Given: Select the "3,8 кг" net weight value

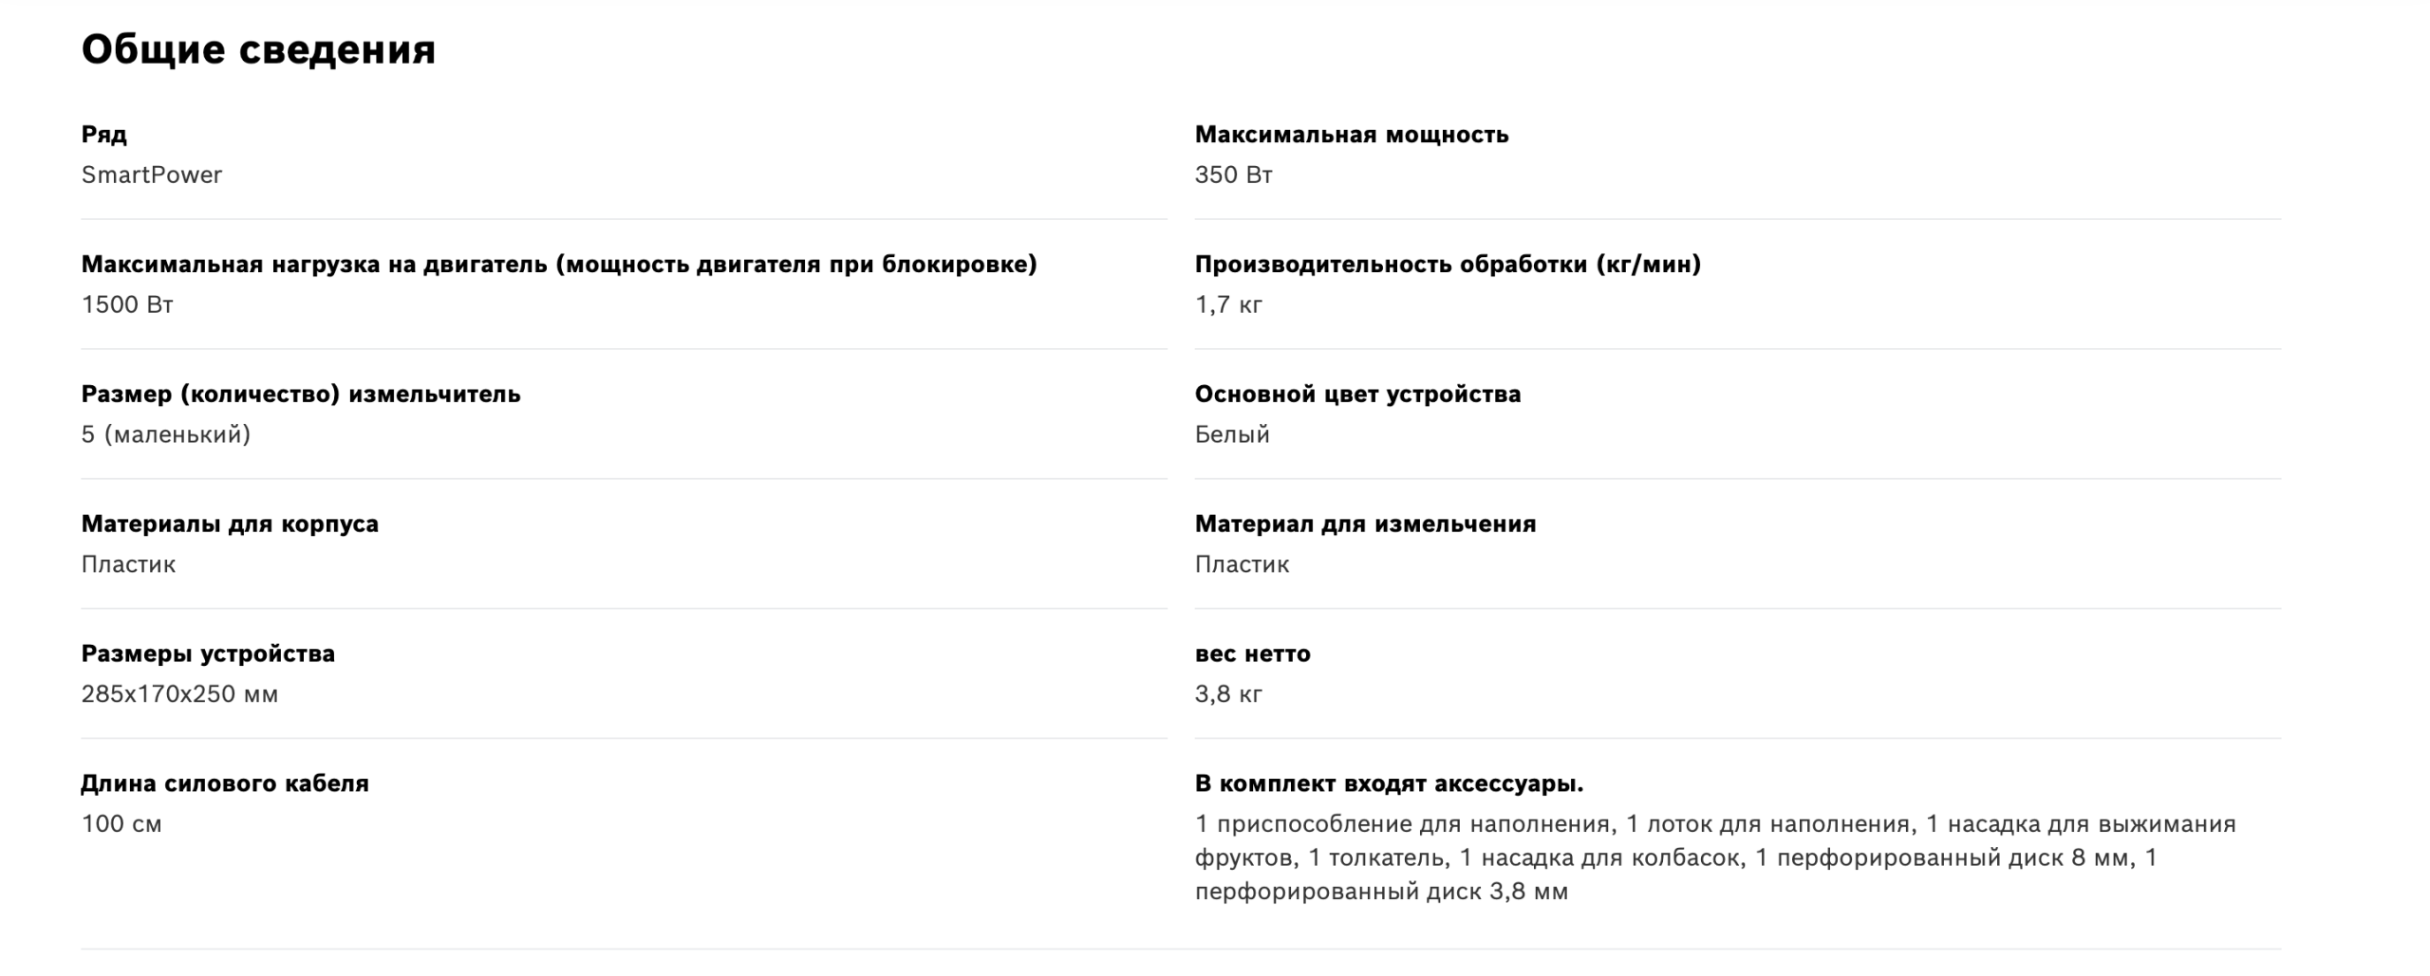Looking at the screenshot, I should pos(1228,695).
